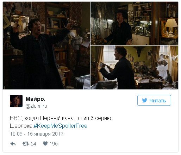Click the like count 195
Image resolution: width=181 pixels, height=155 pixels.
(x=54, y=144)
